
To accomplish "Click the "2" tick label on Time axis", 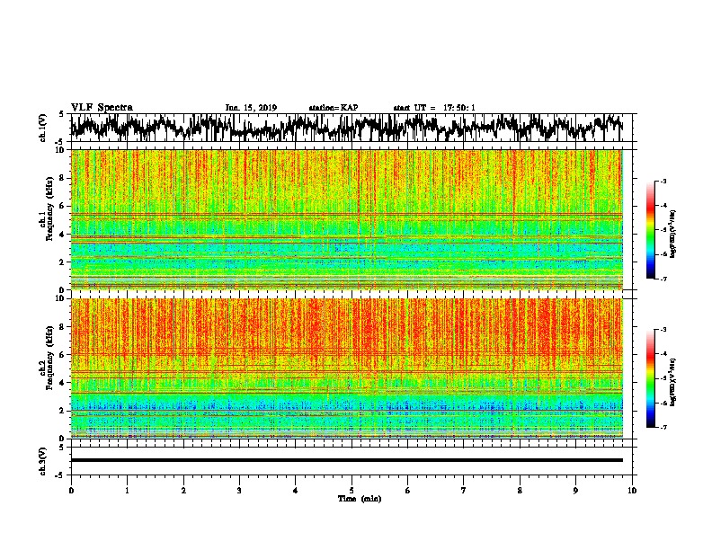I will pos(183,491).
